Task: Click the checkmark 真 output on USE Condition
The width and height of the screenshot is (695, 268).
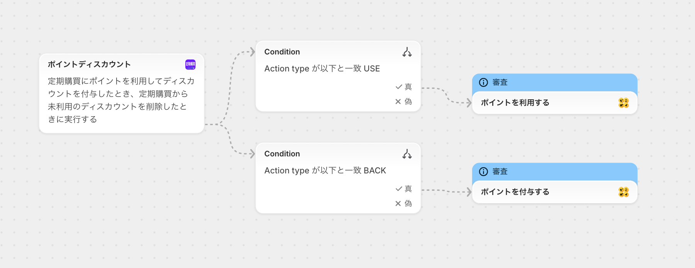Action: pyautogui.click(x=403, y=87)
